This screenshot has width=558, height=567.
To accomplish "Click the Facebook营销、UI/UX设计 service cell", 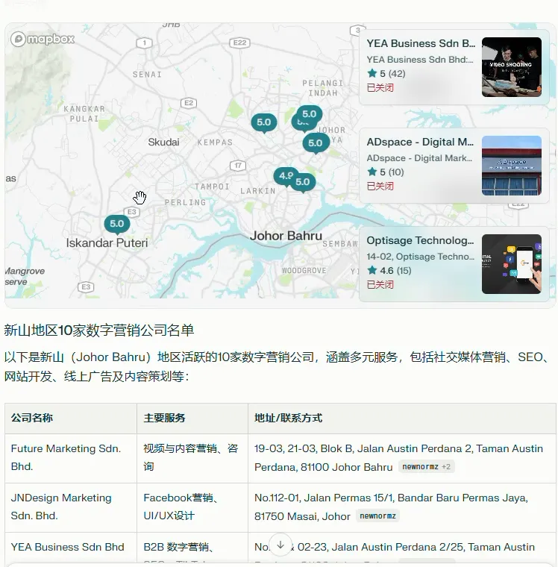I will click(192, 507).
